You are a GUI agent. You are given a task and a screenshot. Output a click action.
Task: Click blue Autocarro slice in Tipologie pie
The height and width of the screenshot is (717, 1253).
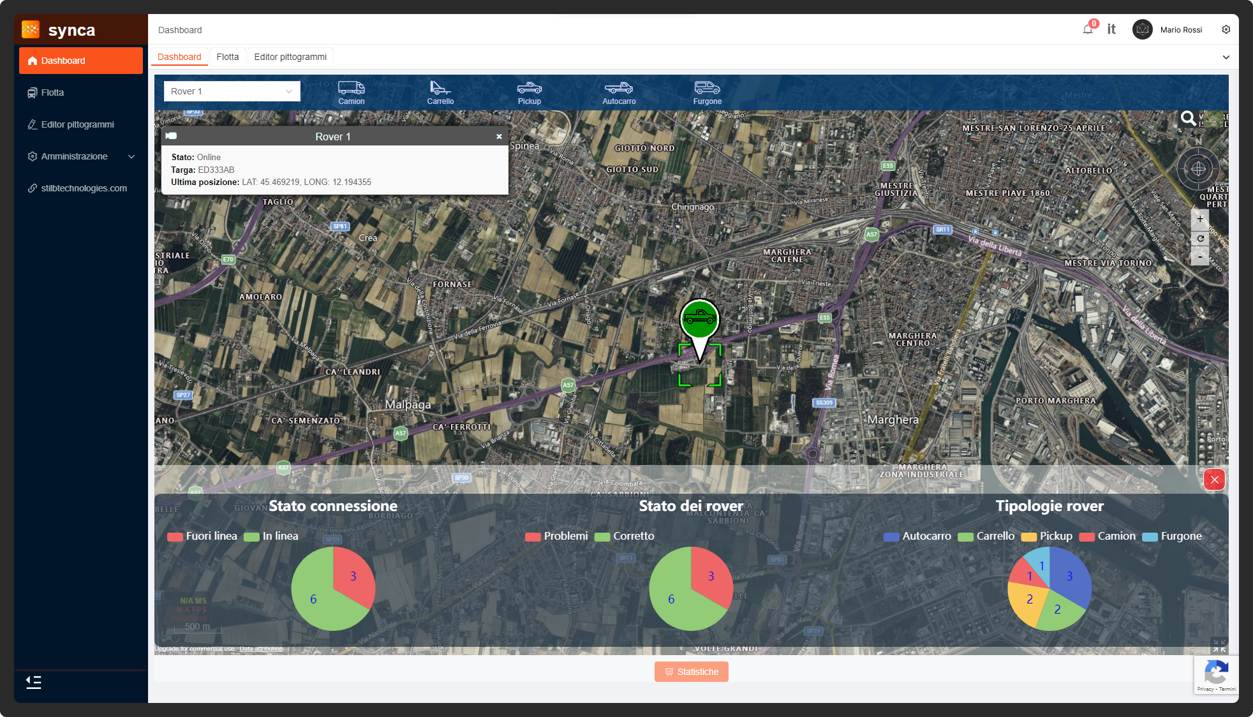1071,577
